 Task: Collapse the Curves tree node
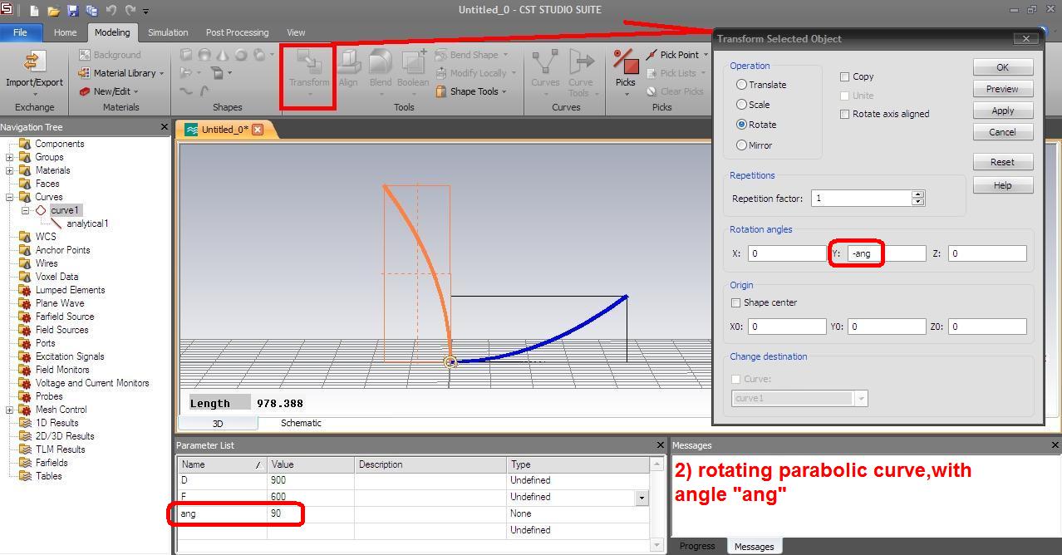10,197
